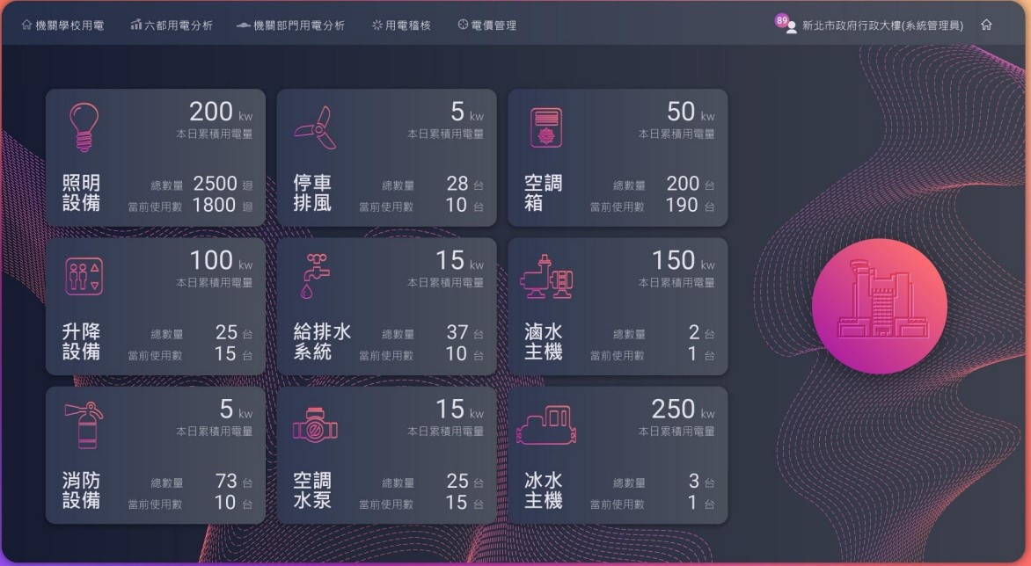
Task: Click the water faucet icon for 給排水系統
Action: 316,276
